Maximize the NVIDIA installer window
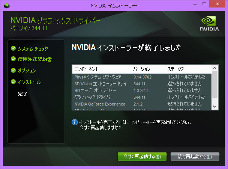 click(x=204, y=4)
